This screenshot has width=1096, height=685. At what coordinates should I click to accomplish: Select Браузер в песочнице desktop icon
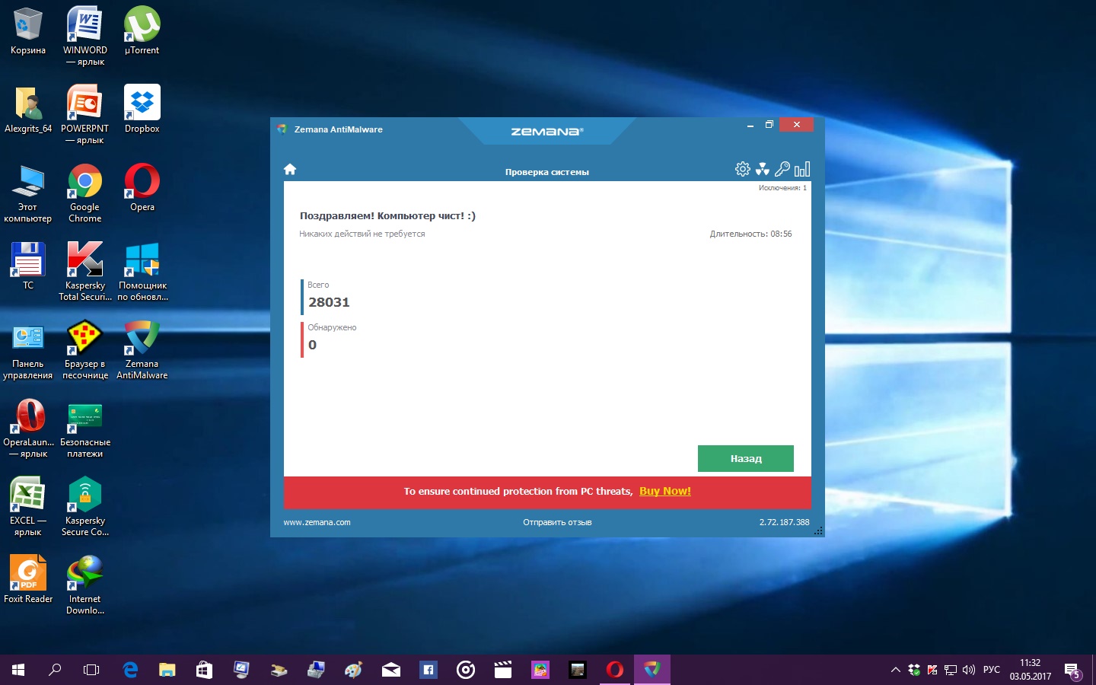[x=85, y=350]
